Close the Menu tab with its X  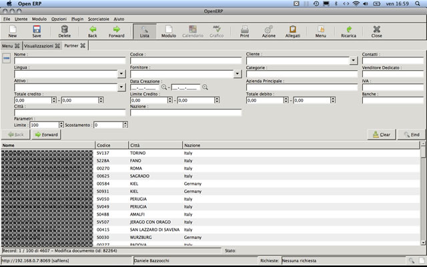tap(17, 46)
